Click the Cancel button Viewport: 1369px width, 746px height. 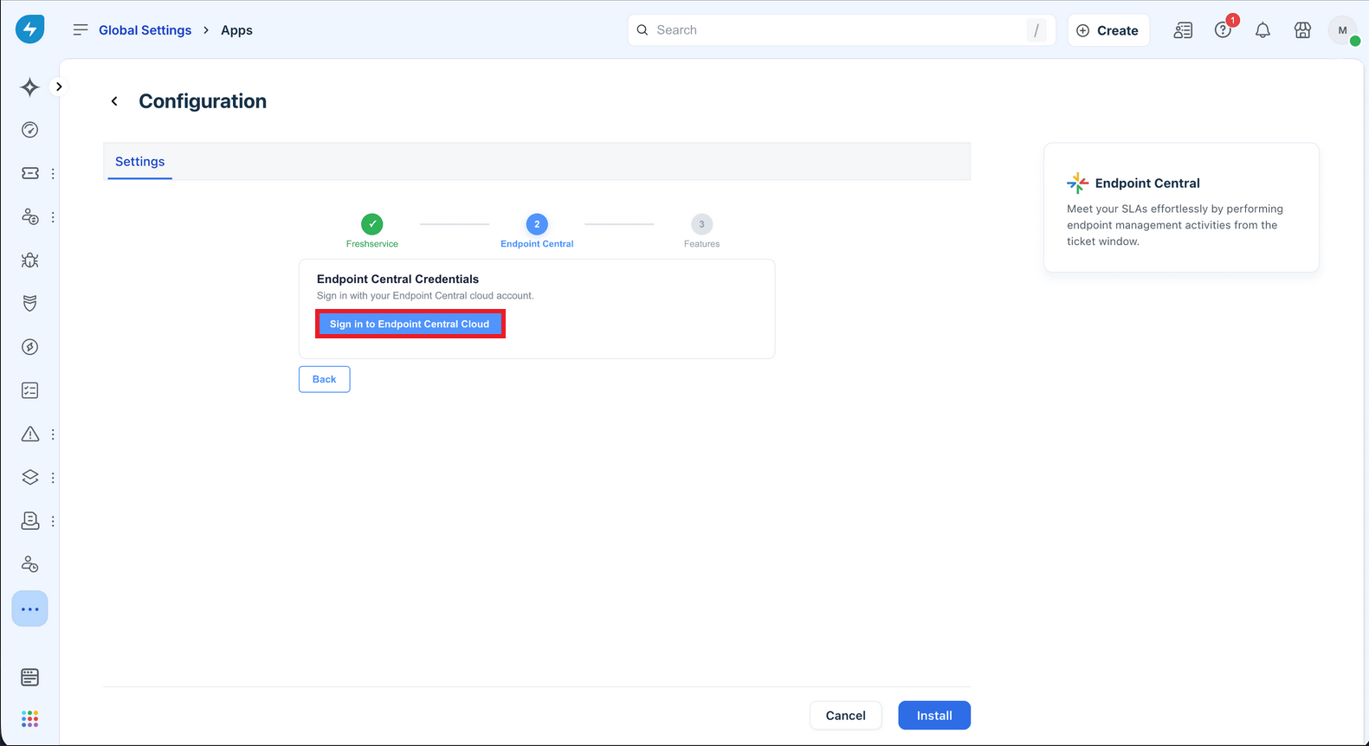845,716
